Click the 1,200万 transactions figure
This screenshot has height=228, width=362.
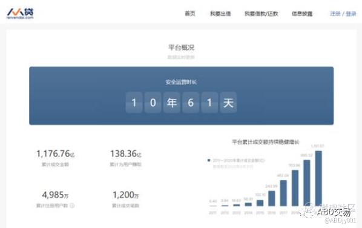[125, 195]
